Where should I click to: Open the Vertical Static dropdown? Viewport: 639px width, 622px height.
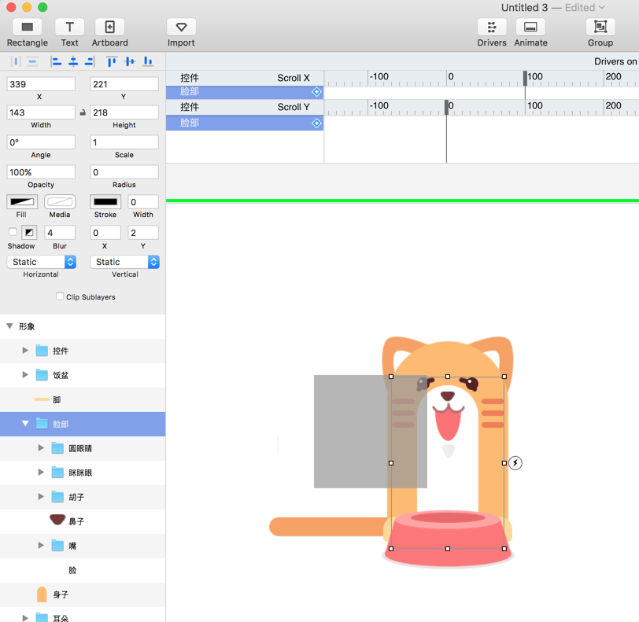(x=124, y=262)
